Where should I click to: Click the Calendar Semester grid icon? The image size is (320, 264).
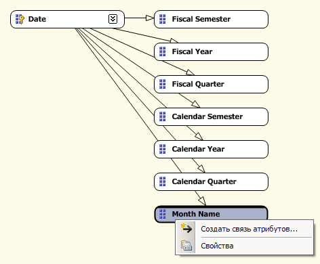pos(163,116)
